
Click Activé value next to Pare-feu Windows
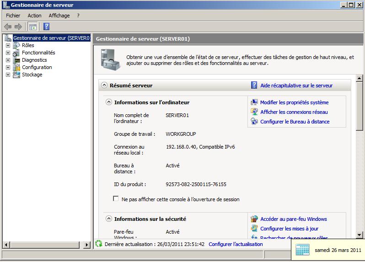click(172, 232)
